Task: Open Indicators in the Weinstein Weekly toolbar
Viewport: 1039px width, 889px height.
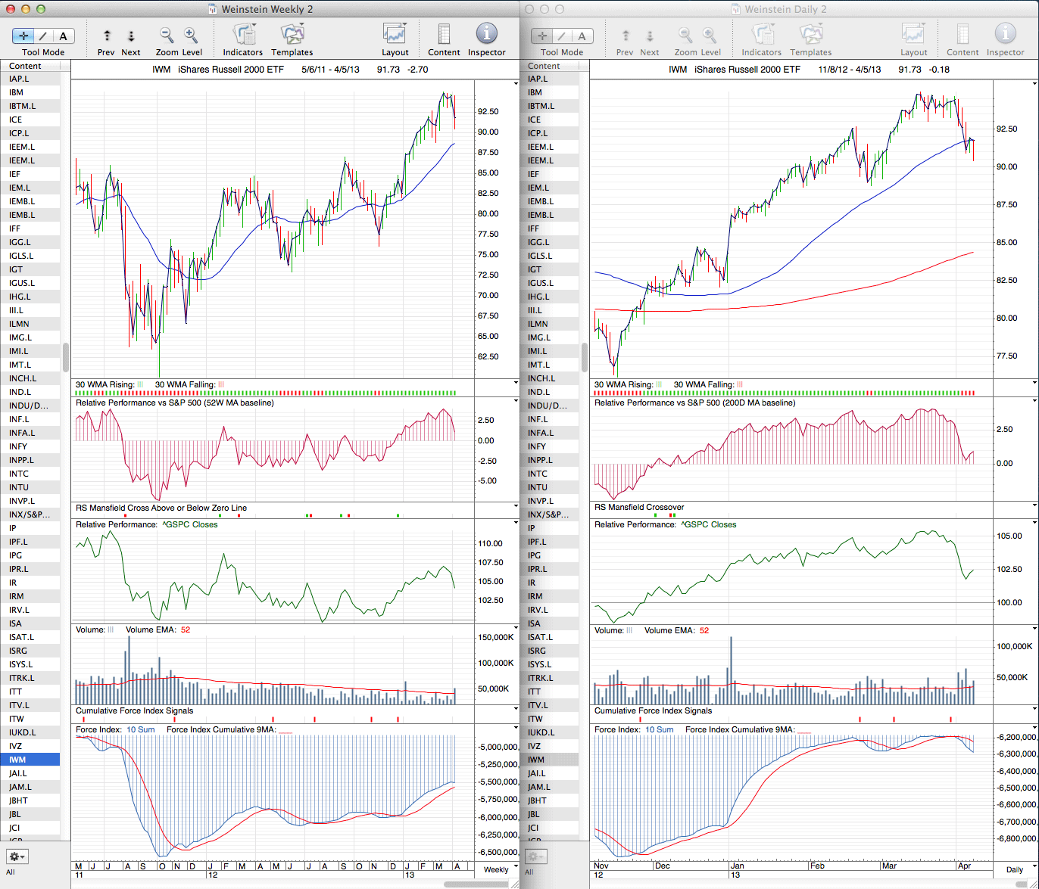Action: tap(243, 35)
